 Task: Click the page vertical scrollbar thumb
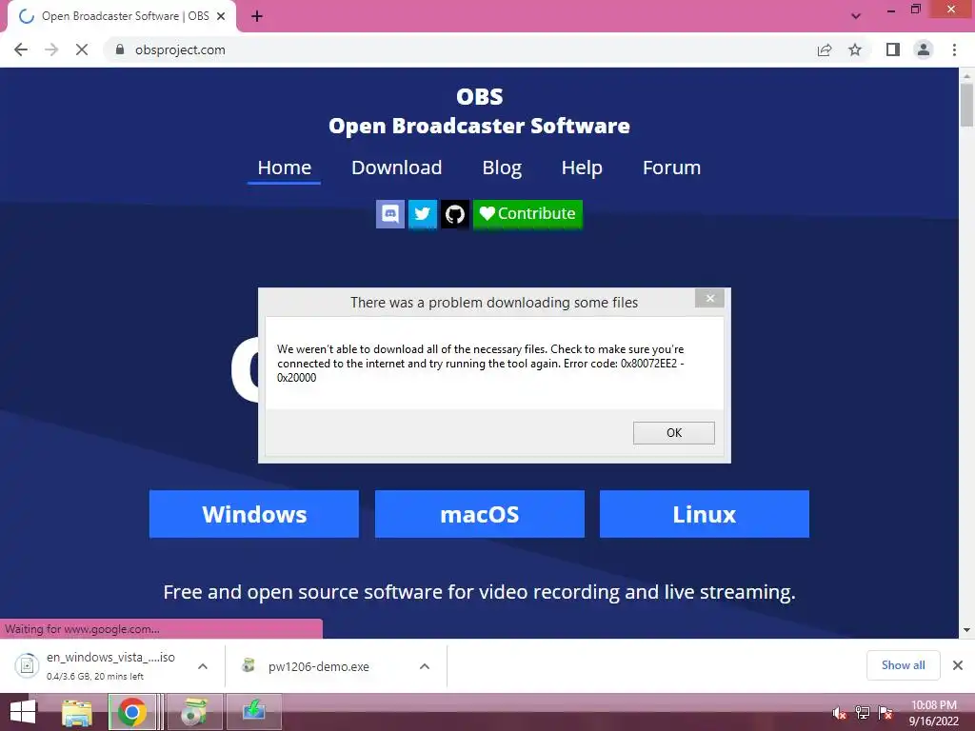(966, 105)
